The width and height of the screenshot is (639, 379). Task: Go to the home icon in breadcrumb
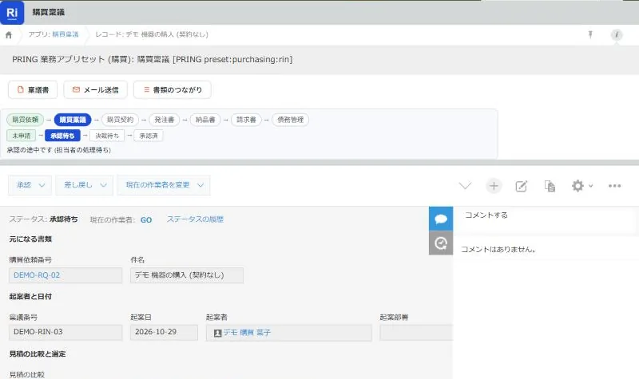coord(9,35)
